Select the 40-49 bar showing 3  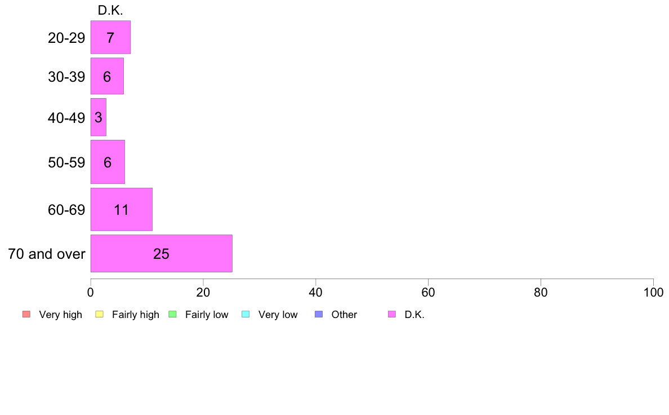tap(99, 117)
